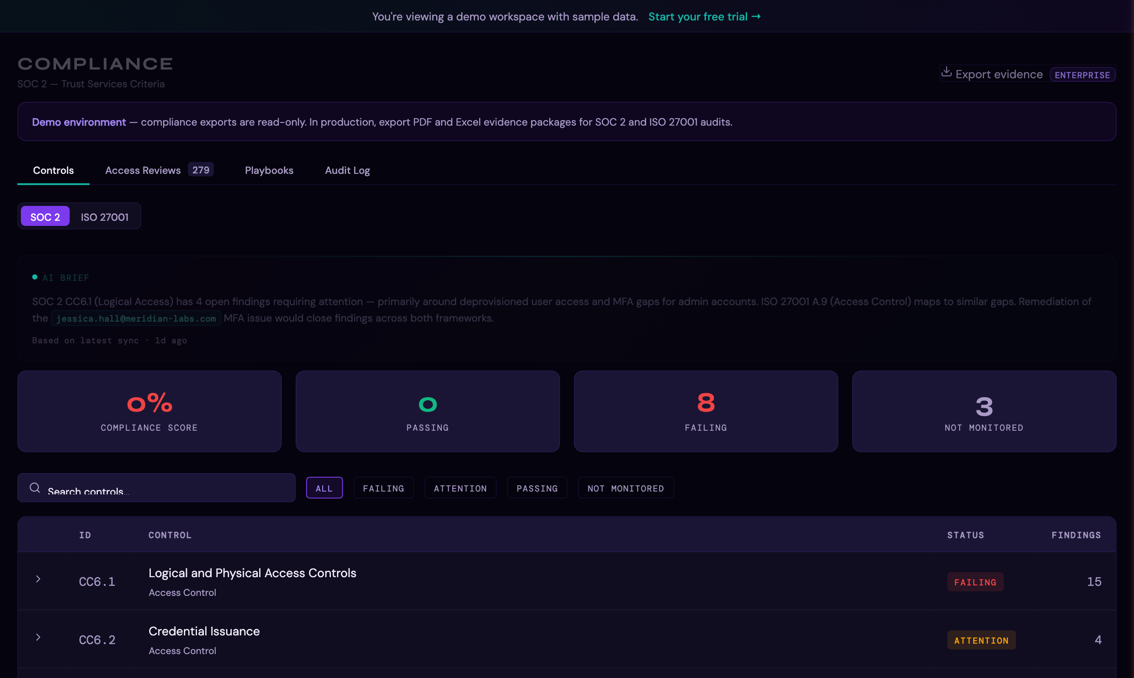
Task: Click Start your free trial link
Action: [704, 17]
